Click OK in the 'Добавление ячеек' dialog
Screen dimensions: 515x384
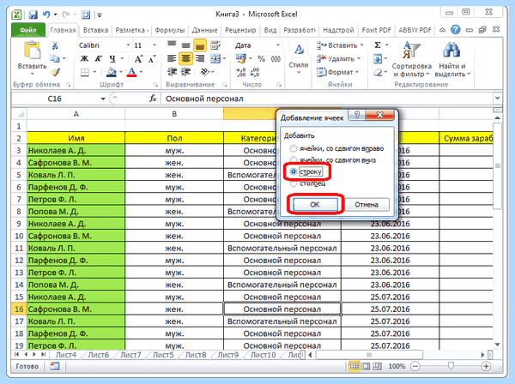coord(315,204)
